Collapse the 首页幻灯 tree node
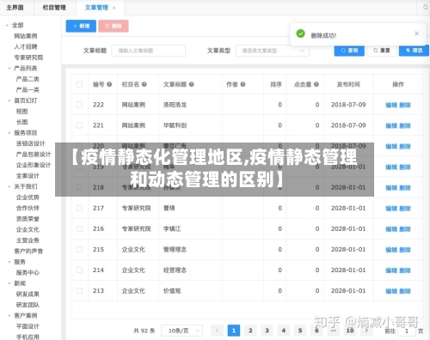 (9, 100)
